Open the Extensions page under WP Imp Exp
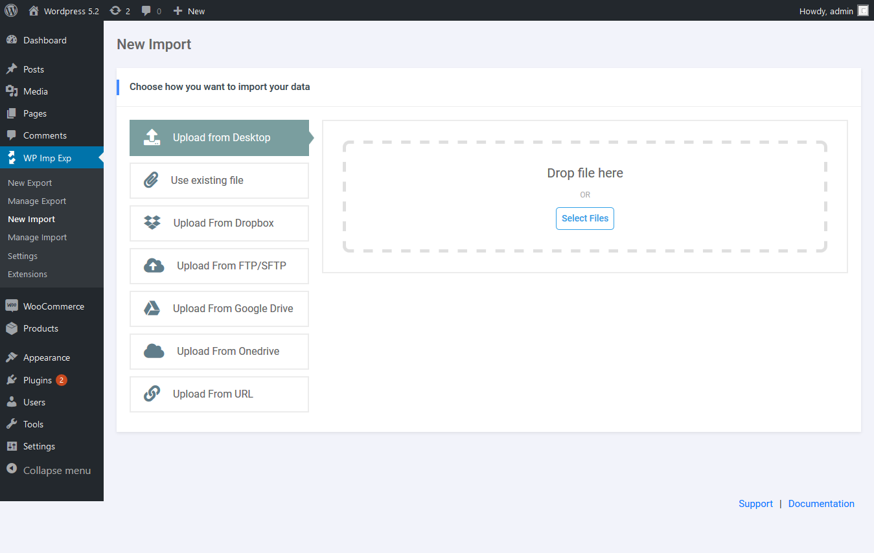874x553 pixels. point(27,274)
